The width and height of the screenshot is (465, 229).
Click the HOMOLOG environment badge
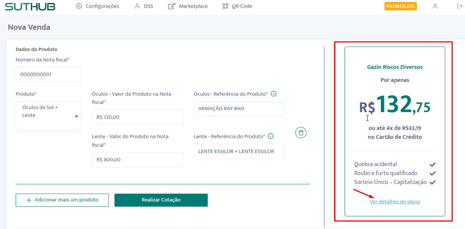(400, 6)
